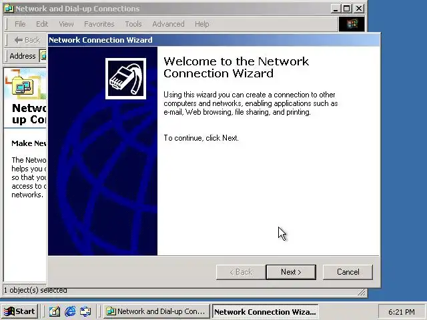Switch to Network and Dial-up Con... taskbar button
This screenshot has width=427, height=320.
(x=156, y=311)
